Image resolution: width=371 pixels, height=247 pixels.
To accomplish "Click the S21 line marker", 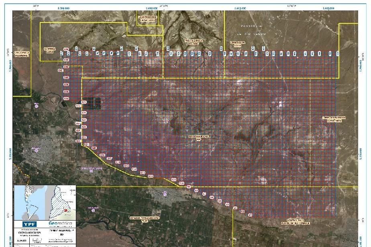I will coord(87,144).
